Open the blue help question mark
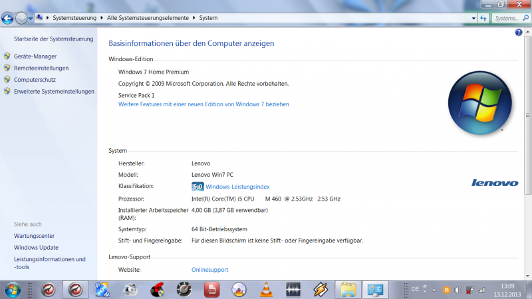This screenshot has height=299, width=532. (519, 33)
